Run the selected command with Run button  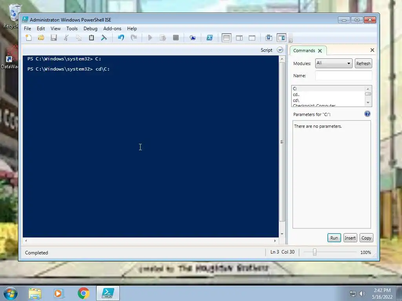(334, 238)
